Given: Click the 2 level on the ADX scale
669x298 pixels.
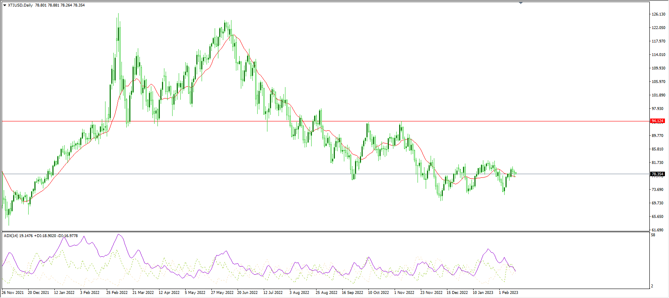Looking at the screenshot, I should tap(653, 286).
